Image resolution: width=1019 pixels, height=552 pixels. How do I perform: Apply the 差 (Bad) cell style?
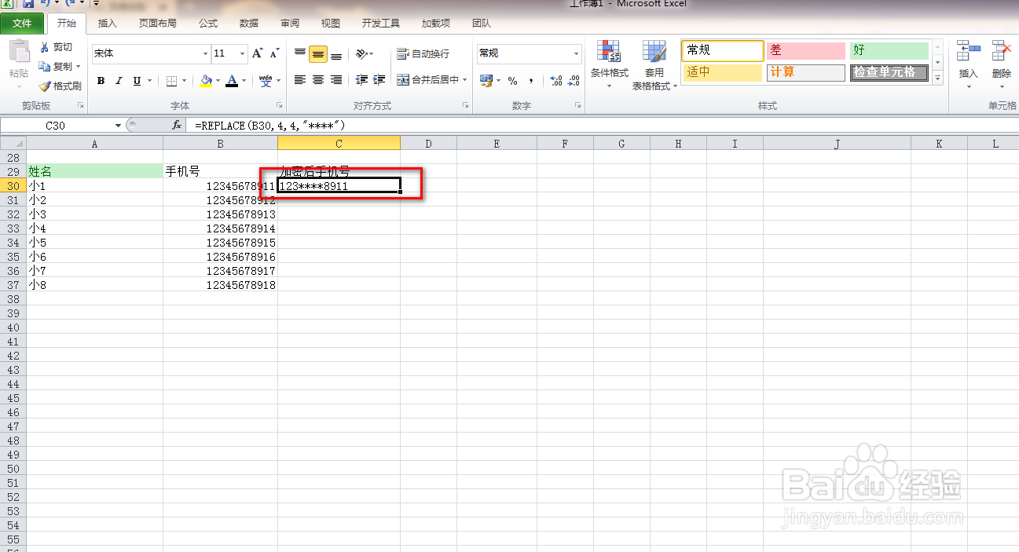point(805,50)
